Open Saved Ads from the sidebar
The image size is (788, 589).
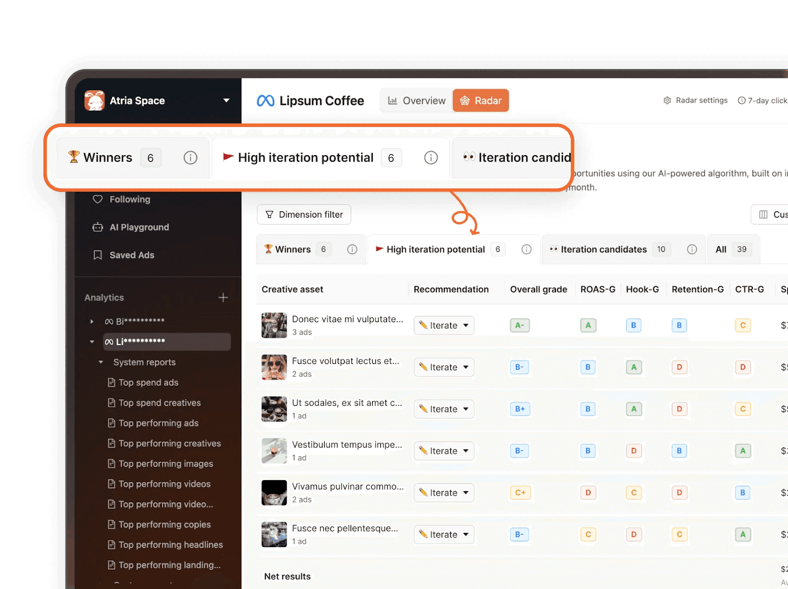[131, 255]
